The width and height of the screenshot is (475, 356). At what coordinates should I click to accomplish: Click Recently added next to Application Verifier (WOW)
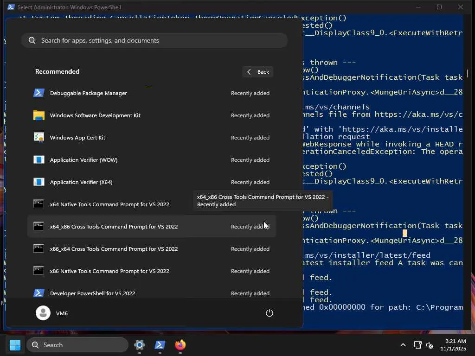tap(250, 160)
